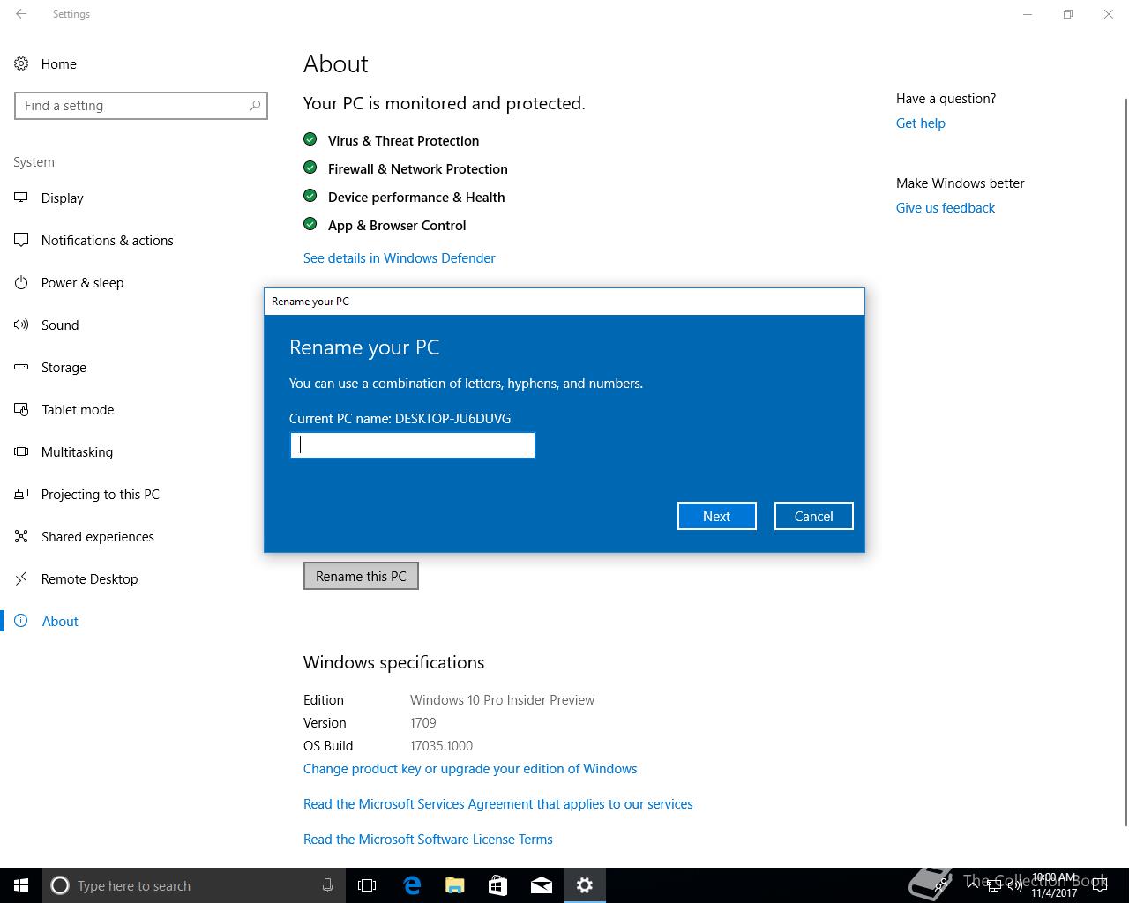Click the back arrow in Settings
Image resolution: width=1129 pixels, height=903 pixels.
[21, 14]
